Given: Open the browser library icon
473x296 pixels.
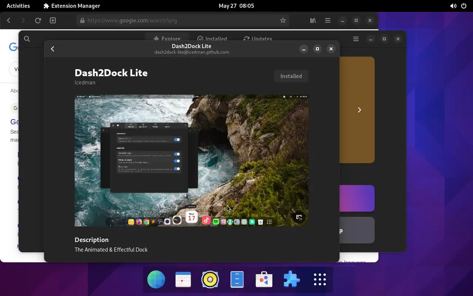Looking at the screenshot, I should (x=313, y=20).
